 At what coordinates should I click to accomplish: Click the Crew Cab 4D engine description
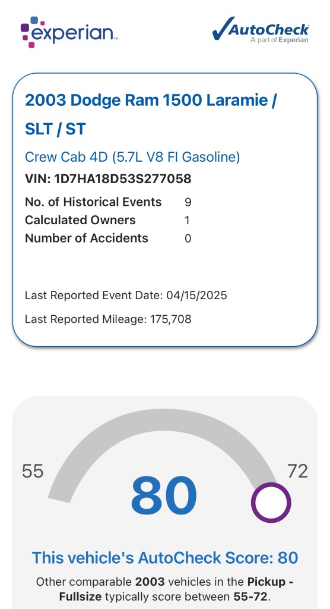[x=132, y=157]
